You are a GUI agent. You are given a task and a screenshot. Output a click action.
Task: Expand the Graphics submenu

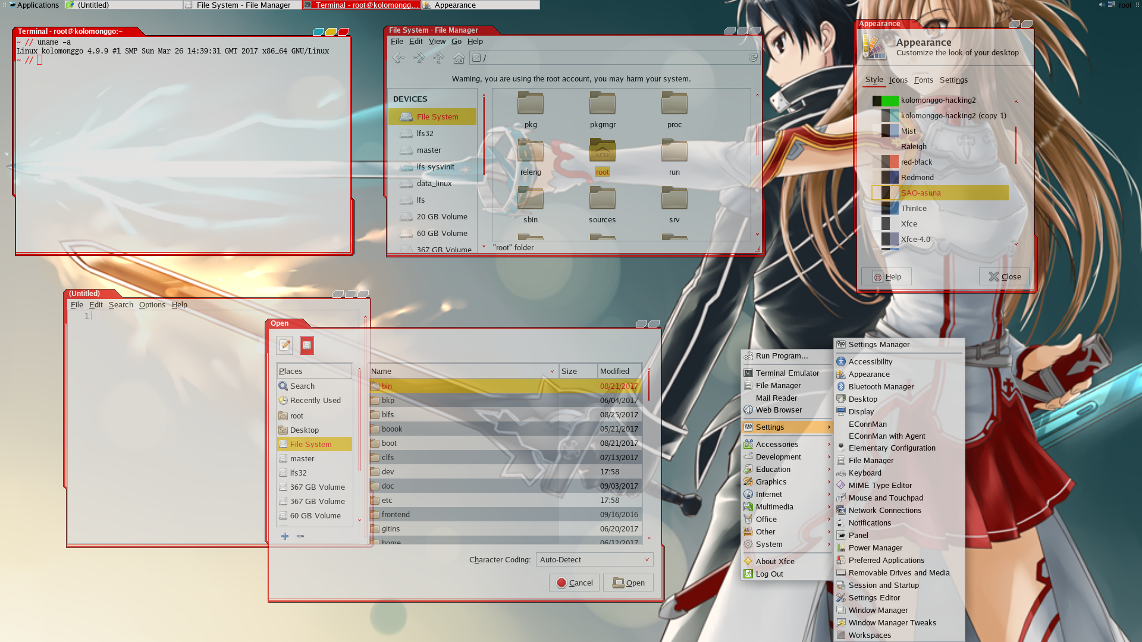pyautogui.click(x=786, y=482)
